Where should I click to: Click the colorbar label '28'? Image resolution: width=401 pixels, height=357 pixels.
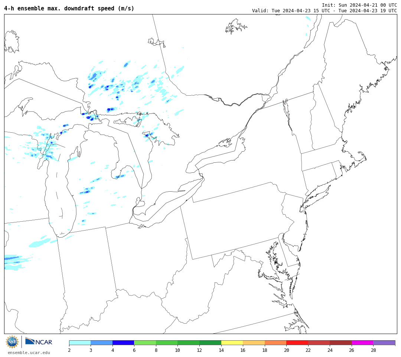click(x=374, y=350)
